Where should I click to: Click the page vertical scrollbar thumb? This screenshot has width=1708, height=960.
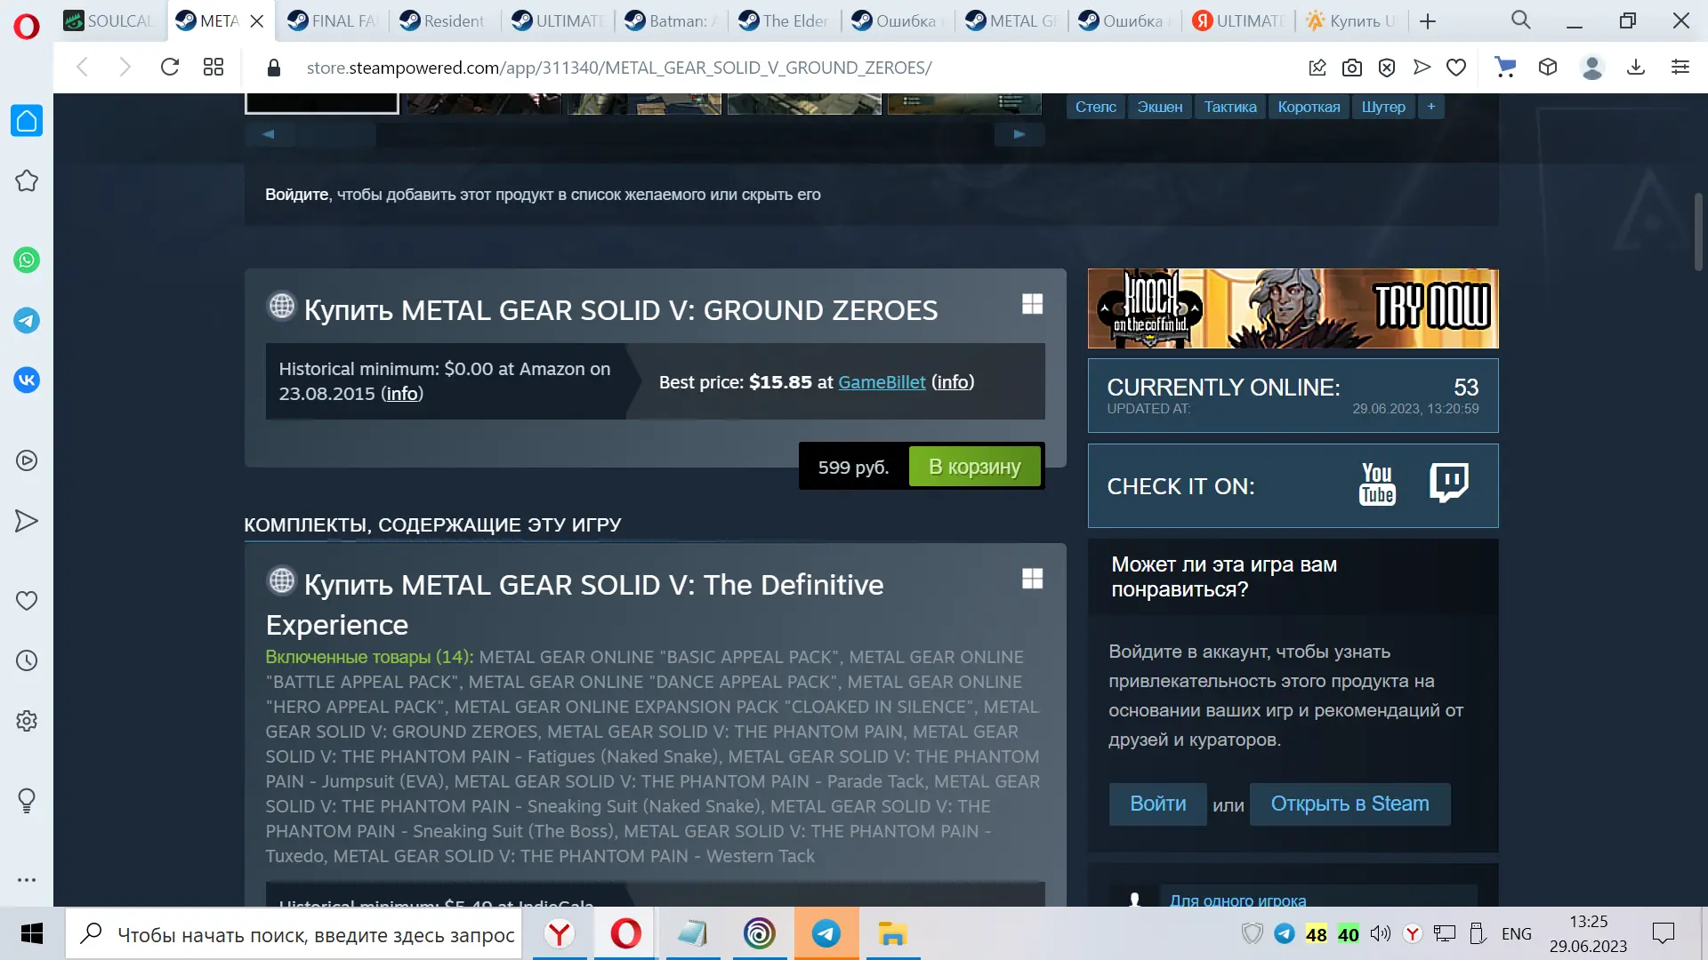tap(1698, 231)
